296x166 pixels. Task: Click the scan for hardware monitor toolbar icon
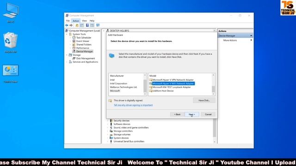98,25
